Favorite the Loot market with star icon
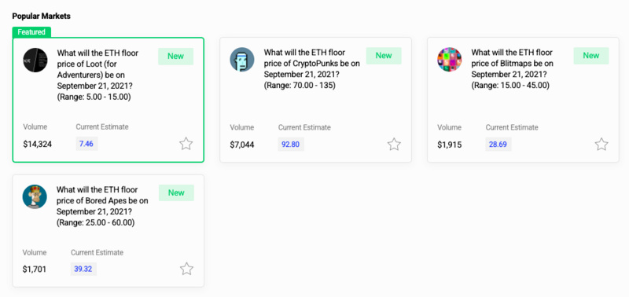Viewport: 629px width, 297px height. point(186,144)
